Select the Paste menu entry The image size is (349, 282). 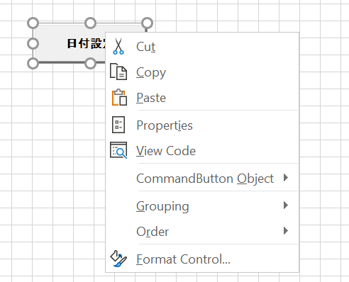click(x=202, y=97)
